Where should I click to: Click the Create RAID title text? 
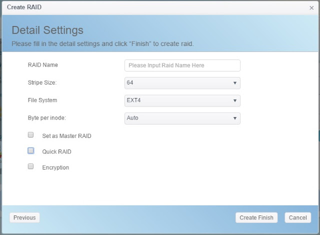click(24, 7)
